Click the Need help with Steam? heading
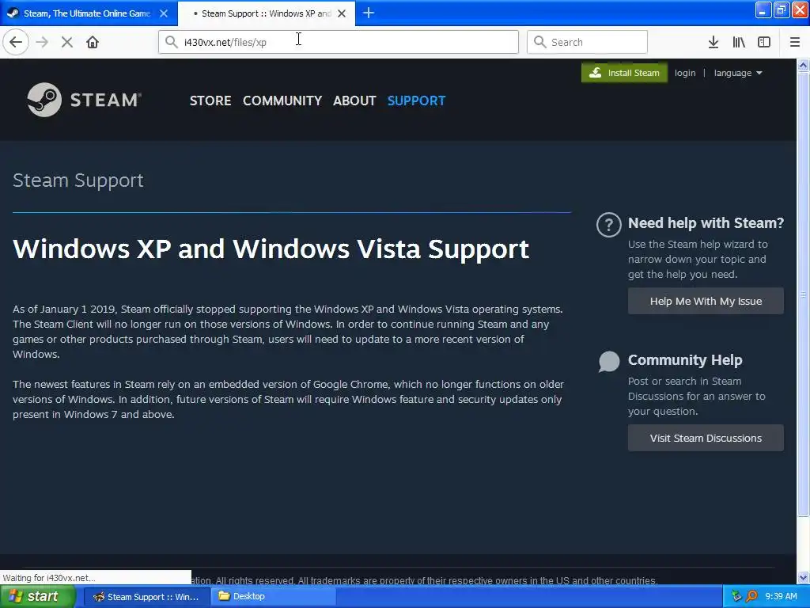810x608 pixels. point(706,222)
